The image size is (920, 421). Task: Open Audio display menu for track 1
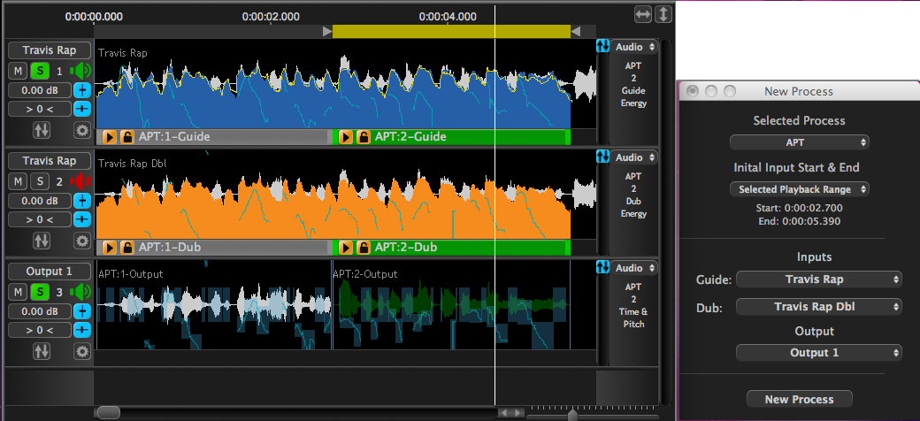(x=635, y=47)
